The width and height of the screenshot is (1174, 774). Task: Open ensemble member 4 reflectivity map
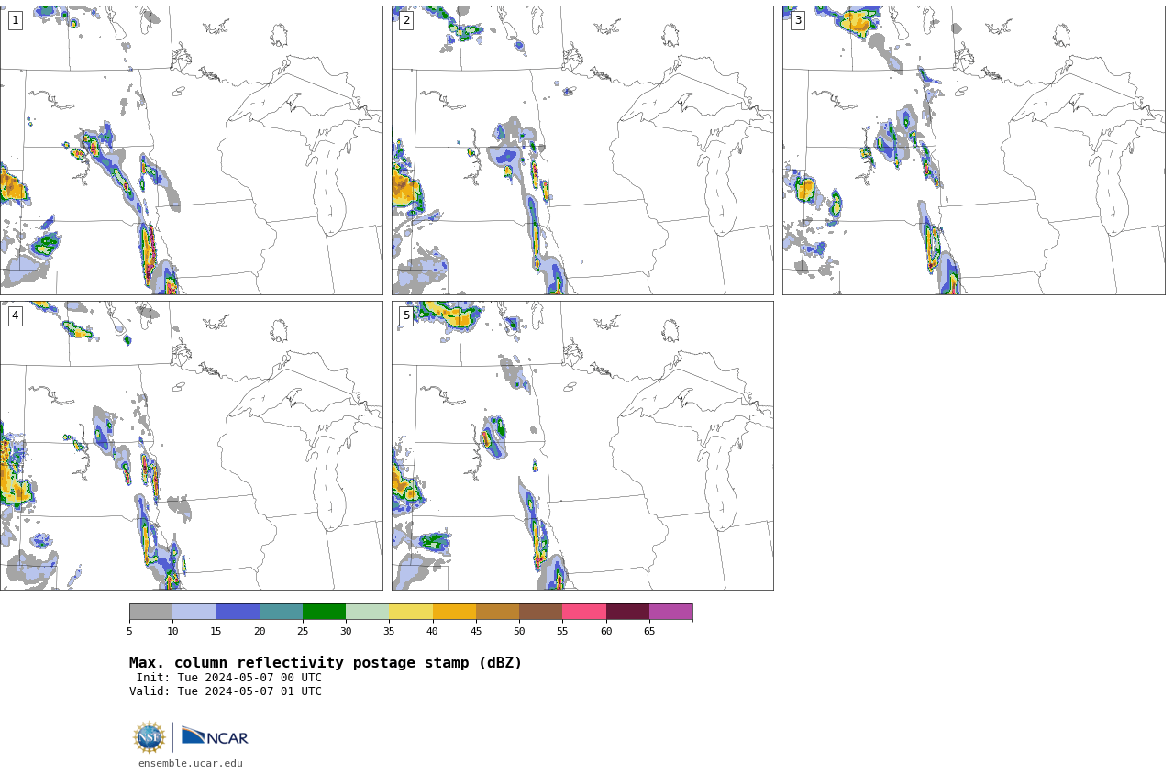[191, 446]
